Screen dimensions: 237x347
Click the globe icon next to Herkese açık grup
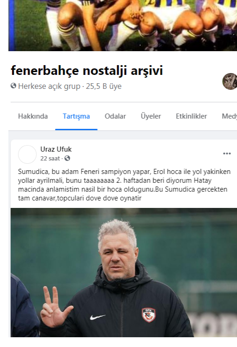coord(13,86)
